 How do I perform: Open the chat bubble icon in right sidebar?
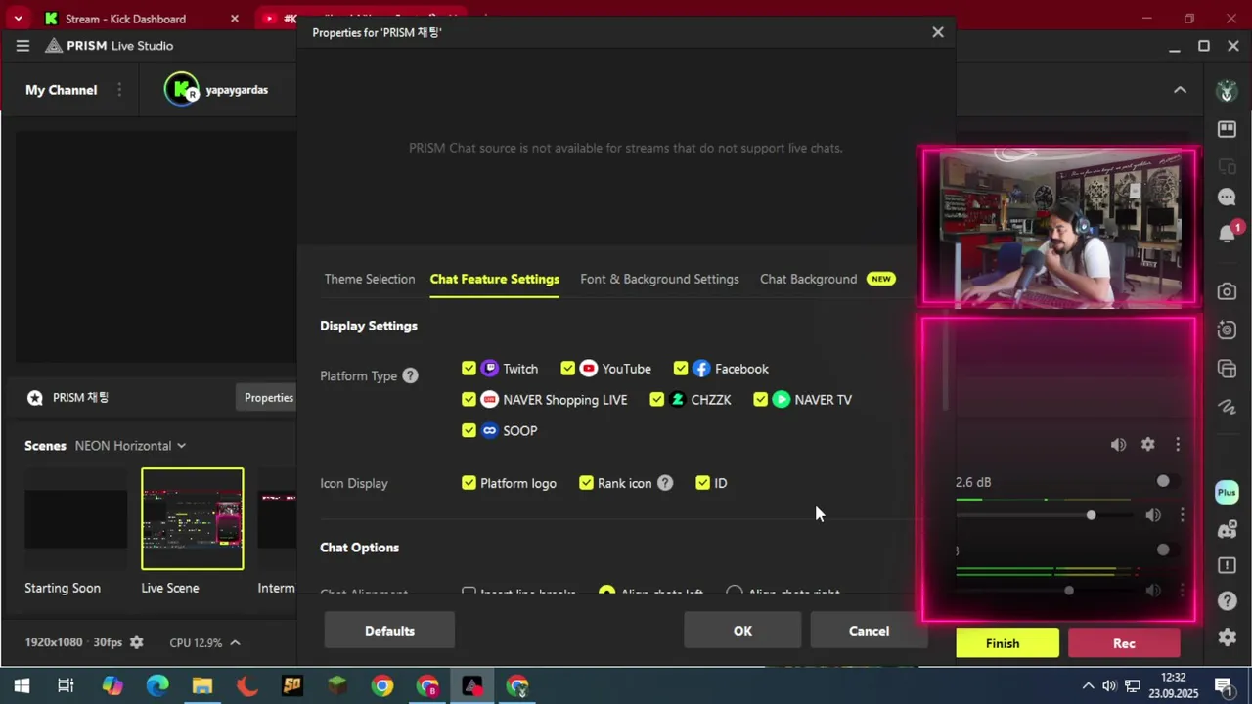[x=1227, y=198]
